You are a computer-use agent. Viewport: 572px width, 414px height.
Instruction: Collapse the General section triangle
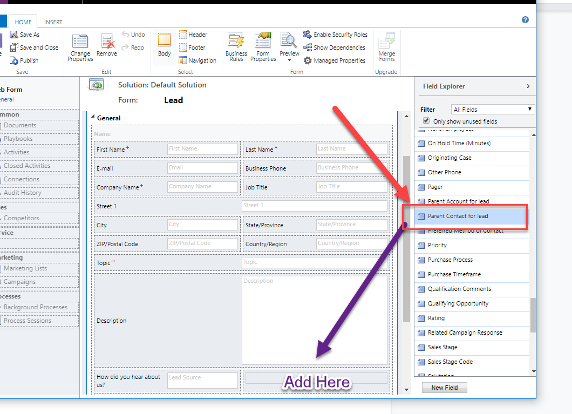(92, 117)
